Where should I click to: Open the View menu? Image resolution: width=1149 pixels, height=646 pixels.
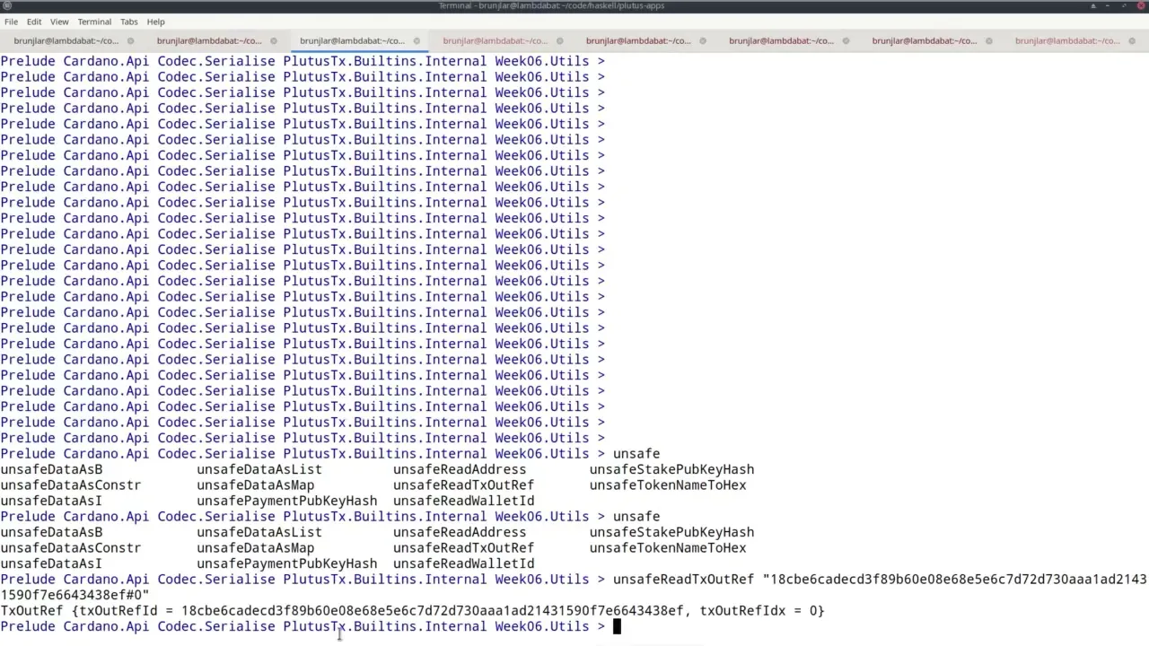pyautogui.click(x=59, y=22)
